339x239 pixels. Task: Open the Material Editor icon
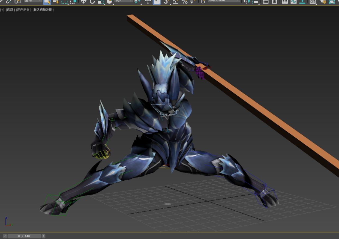(x=313, y=2)
